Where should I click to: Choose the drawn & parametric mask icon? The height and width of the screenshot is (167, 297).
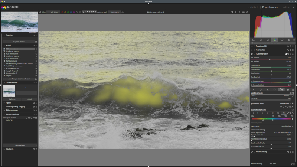point(281,89)
